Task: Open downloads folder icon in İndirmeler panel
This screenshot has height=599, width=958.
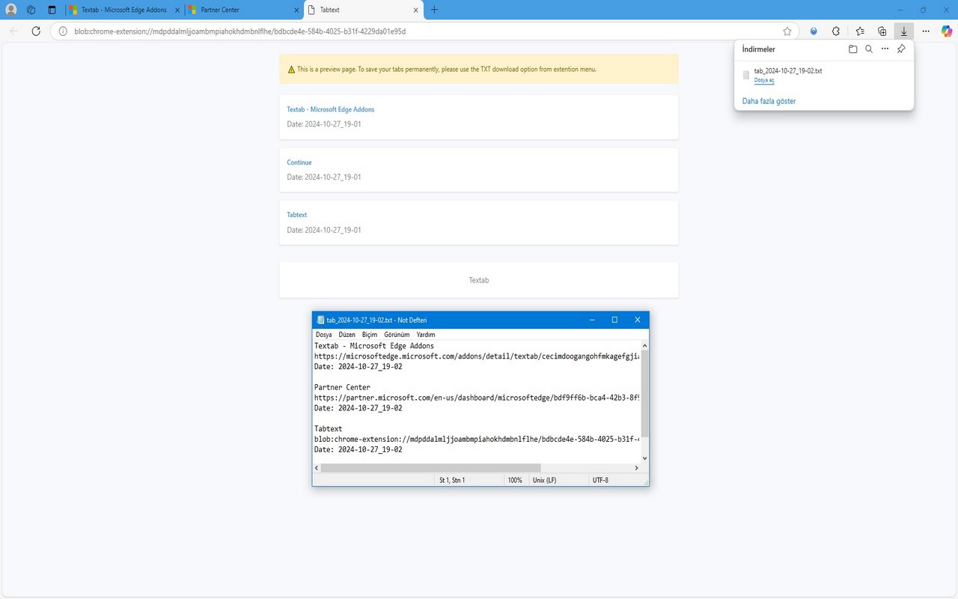Action: (x=852, y=49)
